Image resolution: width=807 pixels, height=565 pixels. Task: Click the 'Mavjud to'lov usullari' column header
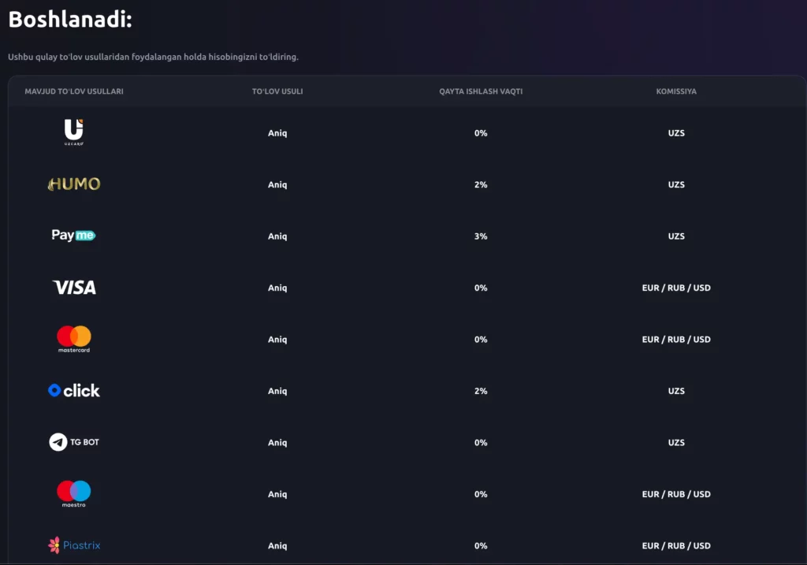click(74, 91)
